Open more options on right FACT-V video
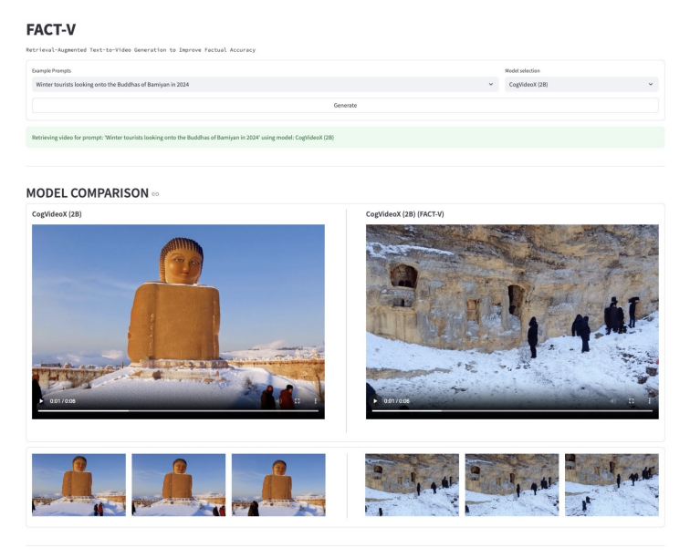The height and width of the screenshot is (558, 690). point(650,401)
